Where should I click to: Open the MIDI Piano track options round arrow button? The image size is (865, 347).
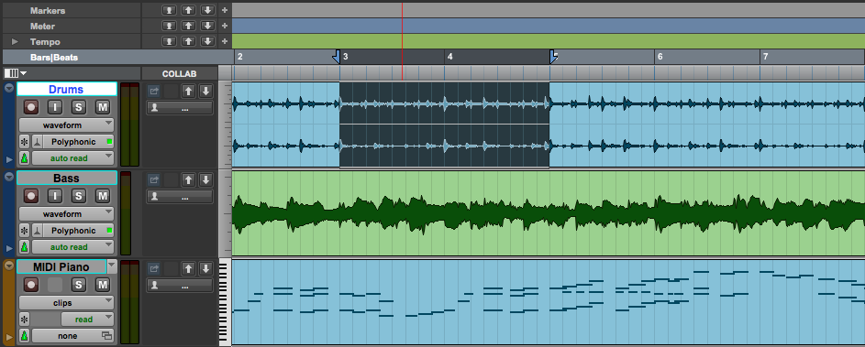9,266
